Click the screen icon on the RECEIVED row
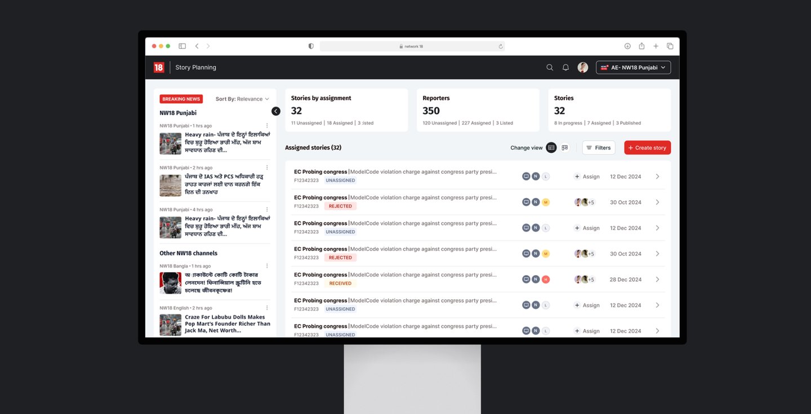 (526, 280)
